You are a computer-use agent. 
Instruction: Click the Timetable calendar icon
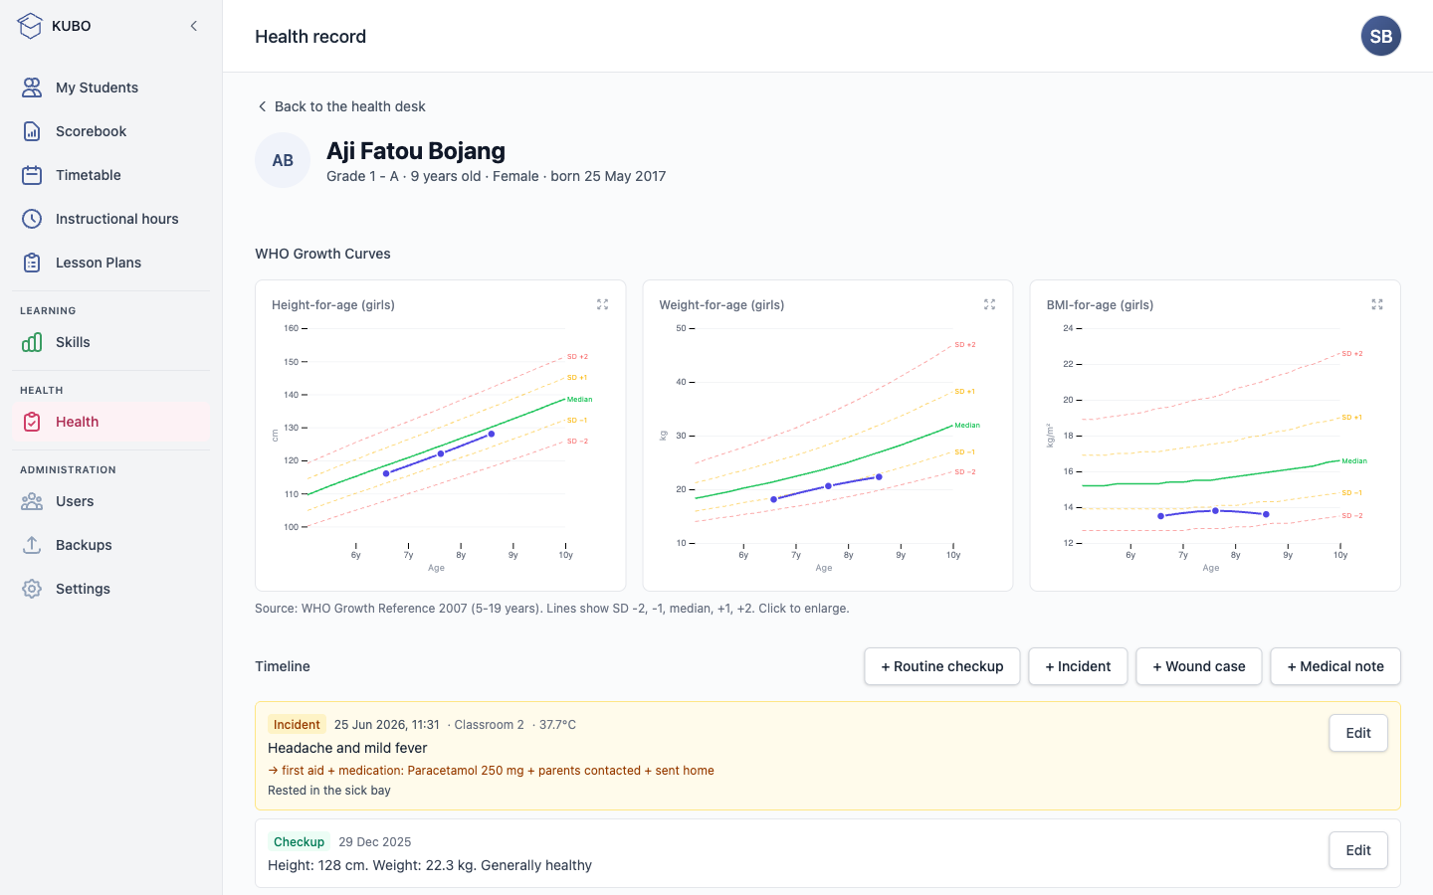(32, 175)
